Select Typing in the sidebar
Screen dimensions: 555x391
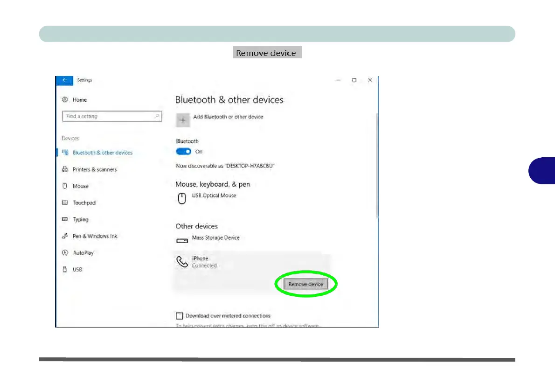[x=80, y=219]
